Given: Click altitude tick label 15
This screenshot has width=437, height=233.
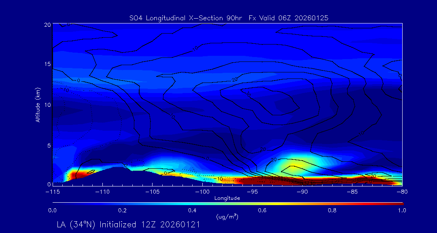Looking at the screenshot, I should pos(47,64).
